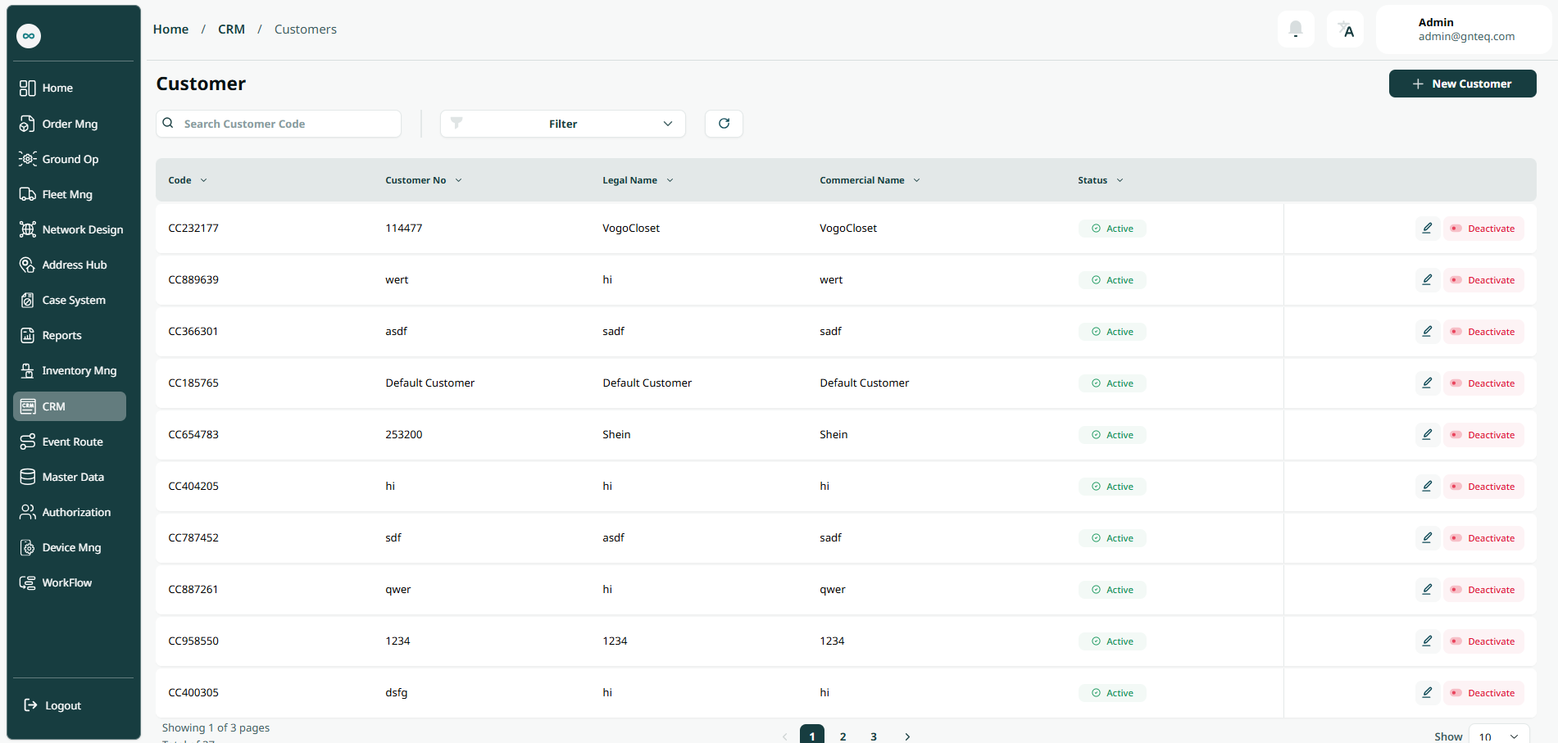The height and width of the screenshot is (743, 1558).
Task: Open Event Route in the sidebar
Action: click(70, 442)
